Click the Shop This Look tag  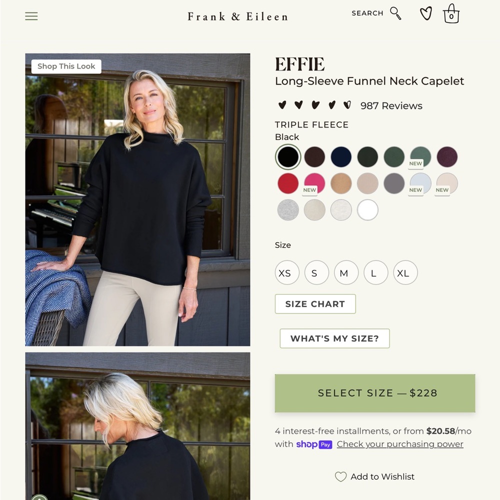[x=66, y=66]
